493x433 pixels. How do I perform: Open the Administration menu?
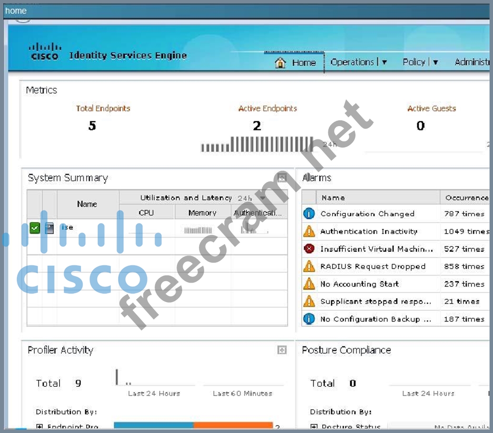[472, 62]
